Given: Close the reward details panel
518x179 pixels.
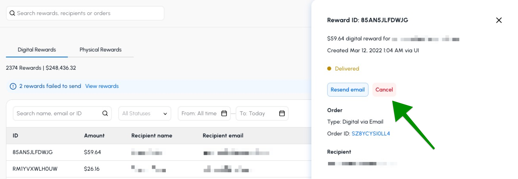Looking at the screenshot, I should [x=499, y=20].
